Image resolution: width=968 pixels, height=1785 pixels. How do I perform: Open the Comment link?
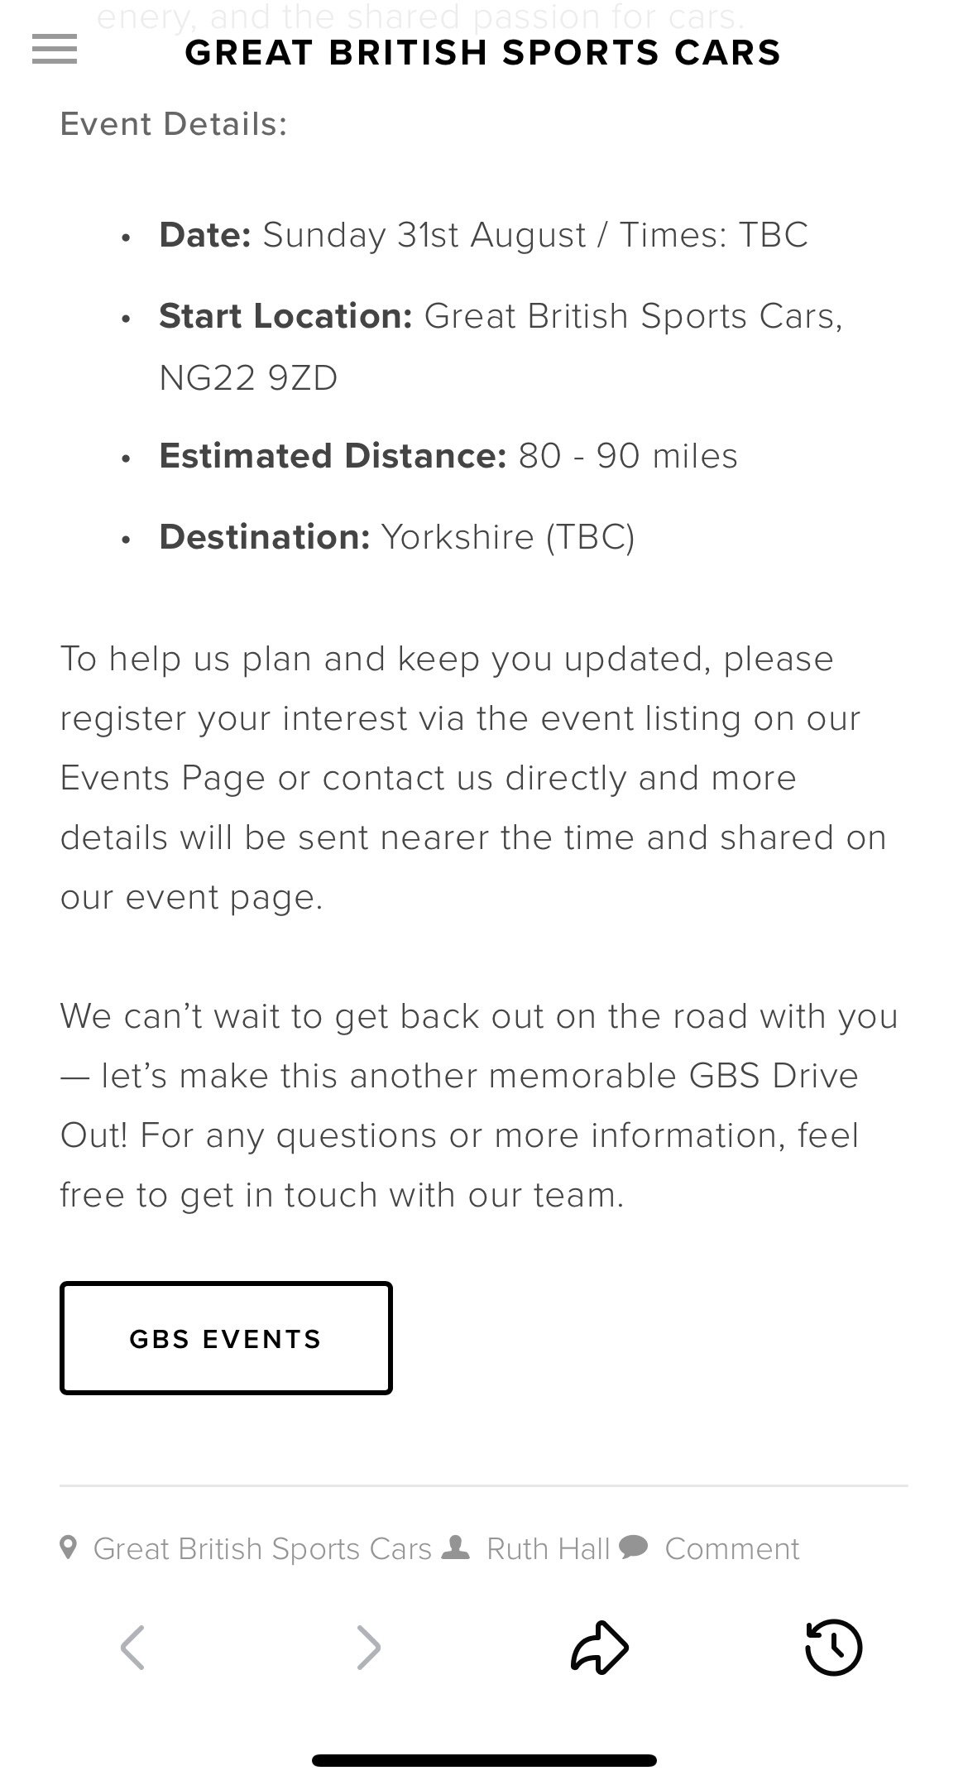pyautogui.click(x=732, y=1548)
